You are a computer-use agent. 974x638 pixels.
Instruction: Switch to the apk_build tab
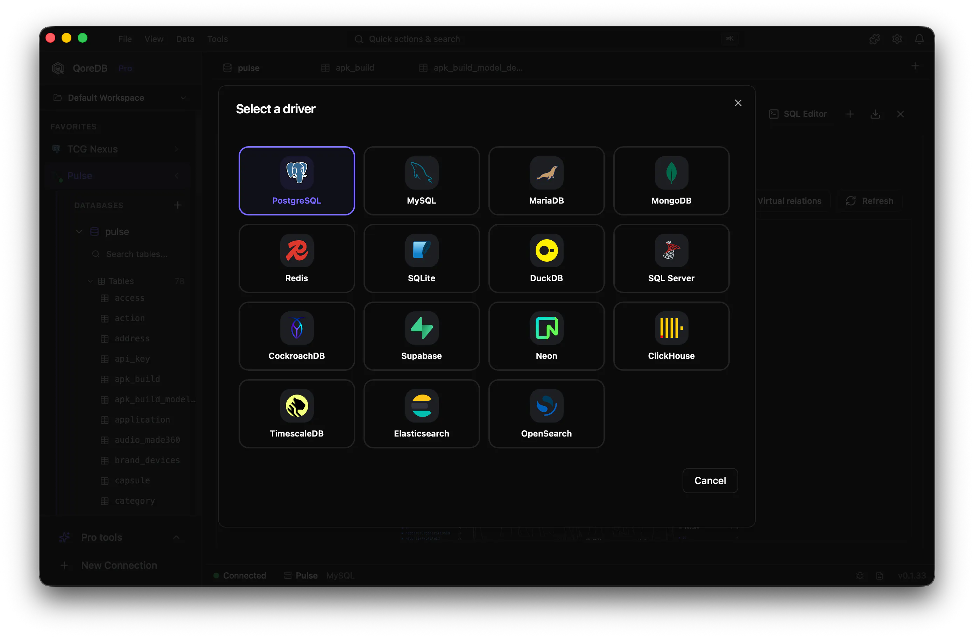(348, 68)
